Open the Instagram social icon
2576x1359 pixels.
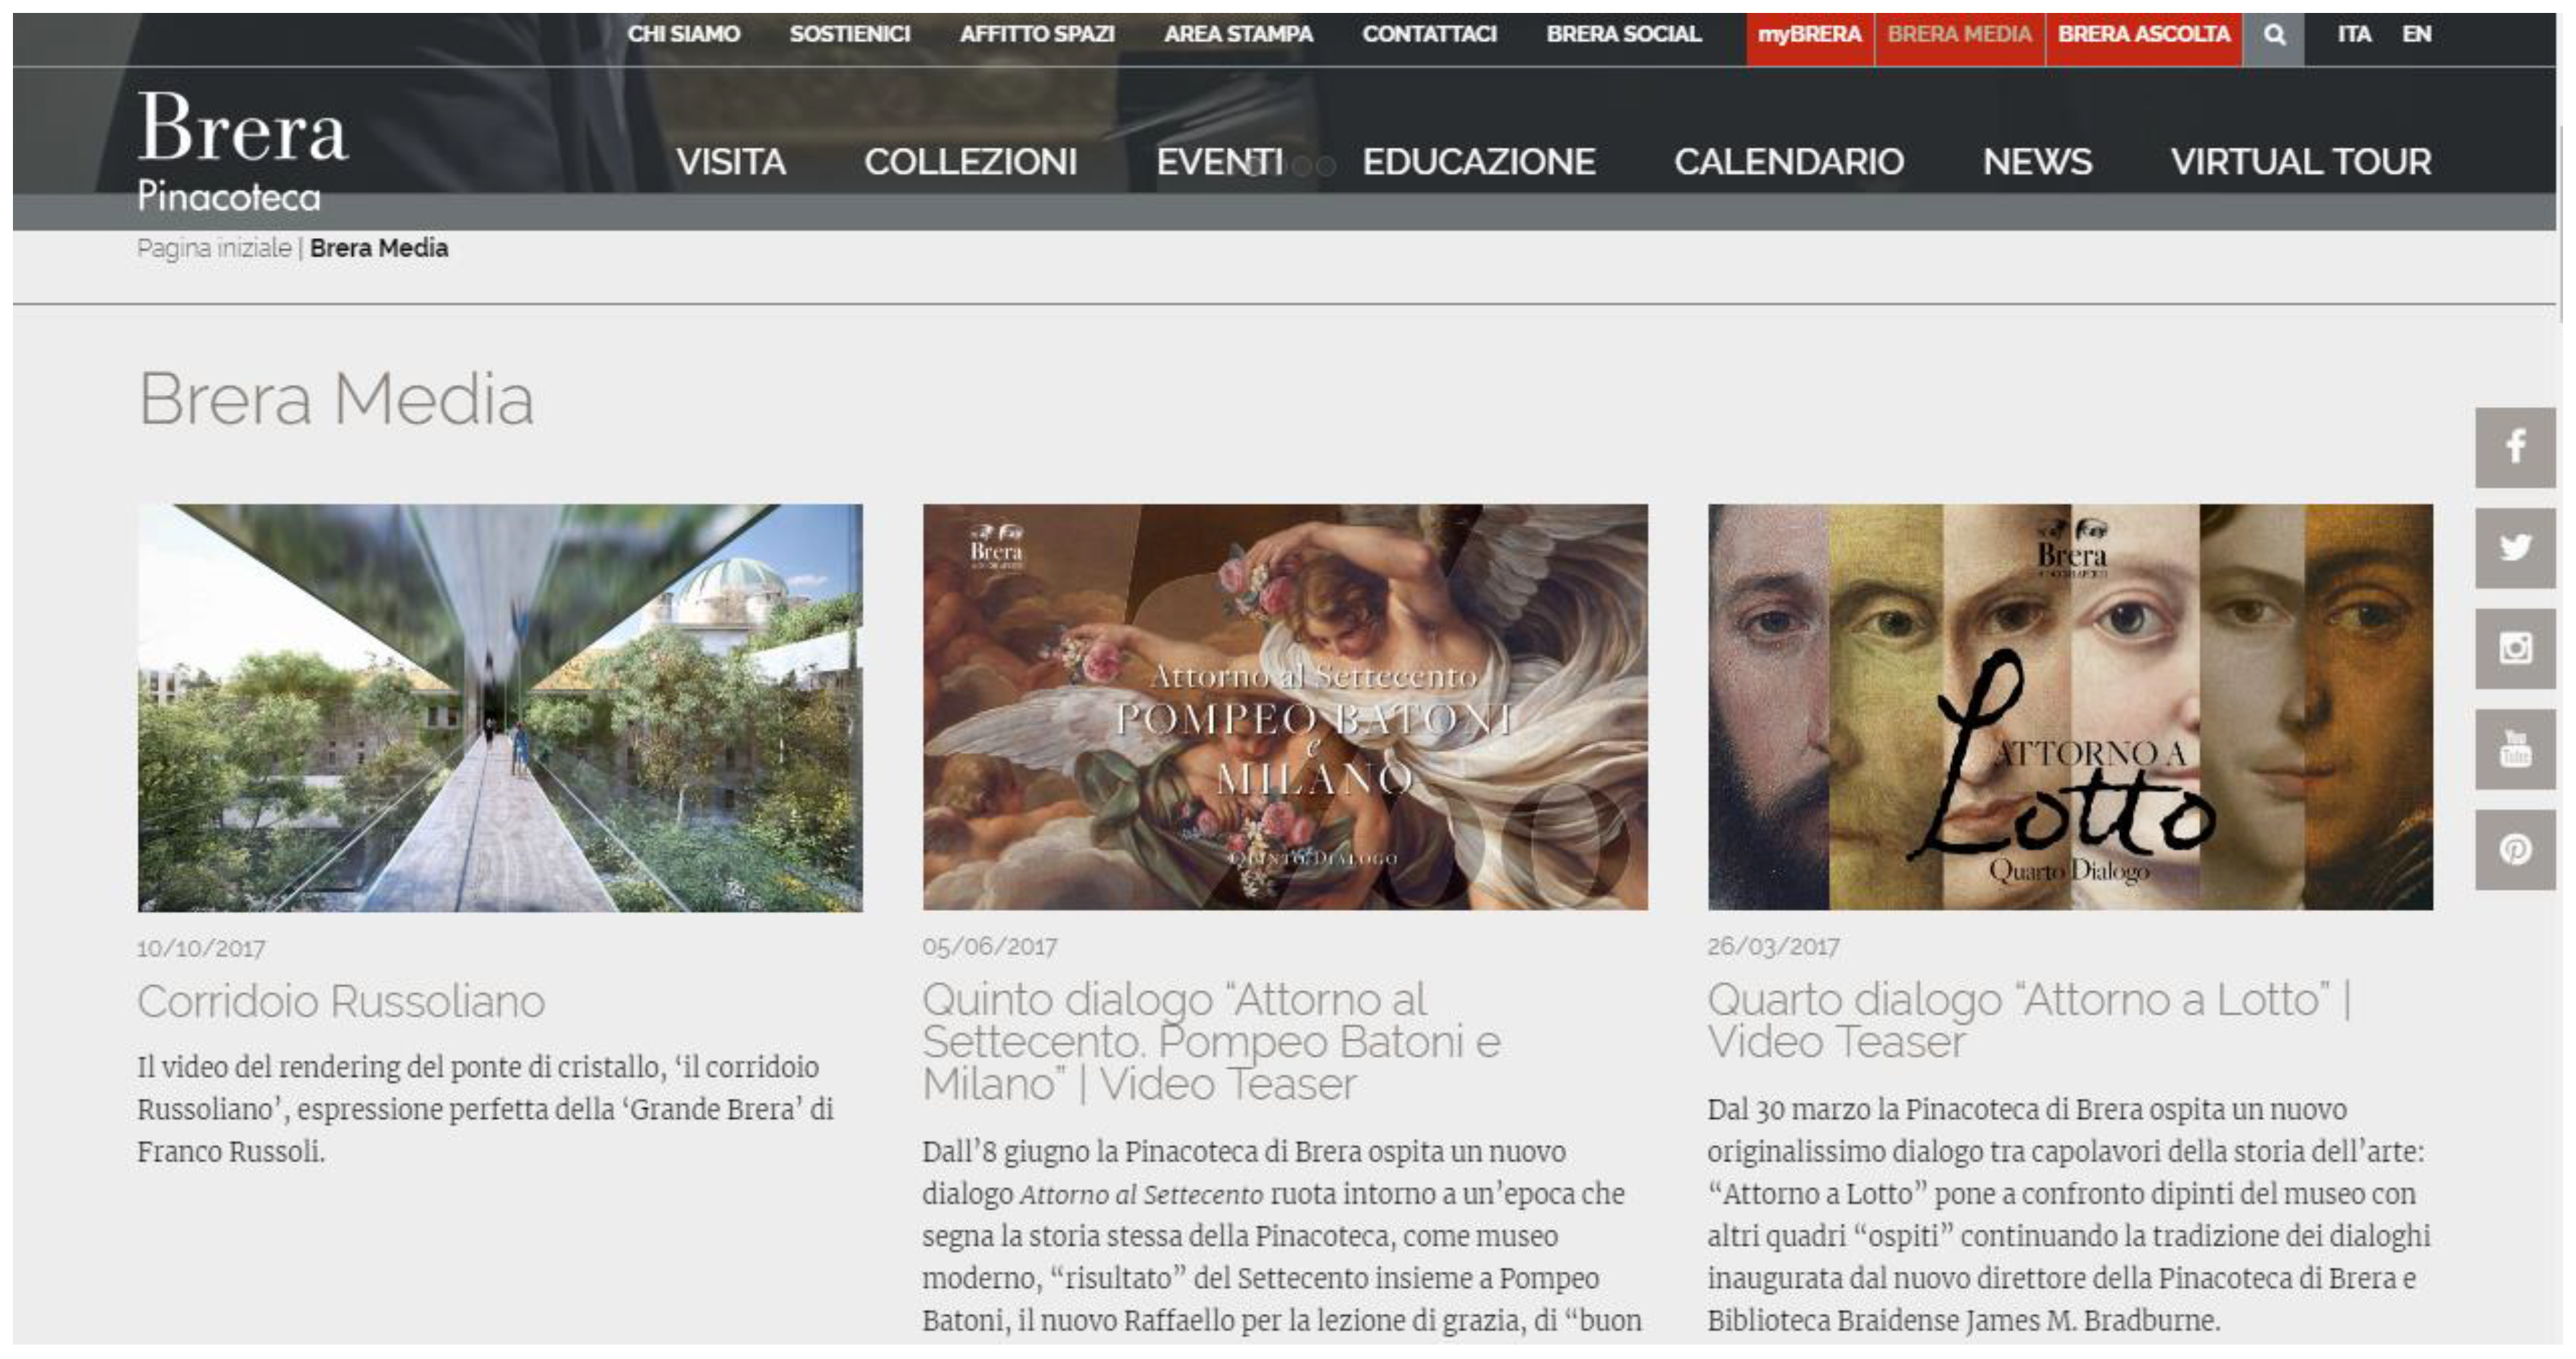point(2515,649)
